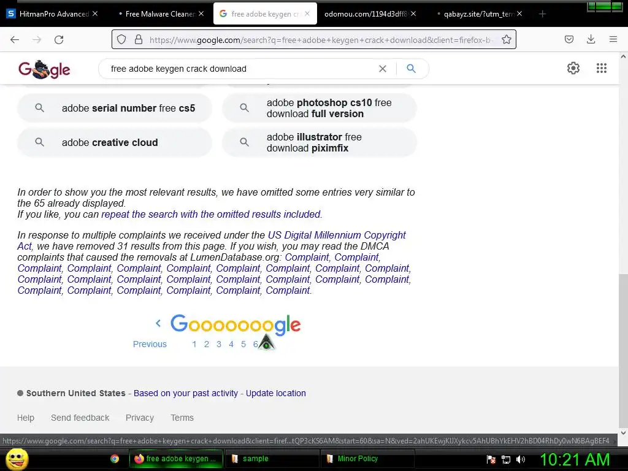This screenshot has height=471, width=628.
Task: Bookmark this page with the star
Action: (506, 39)
